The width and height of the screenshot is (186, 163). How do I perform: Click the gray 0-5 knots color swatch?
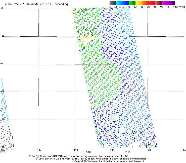point(113,3)
